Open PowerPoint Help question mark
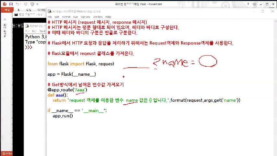This screenshot has height=156, width=277. [x=248, y=4]
